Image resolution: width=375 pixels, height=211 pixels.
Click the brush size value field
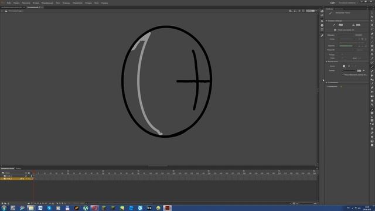(x=359, y=70)
